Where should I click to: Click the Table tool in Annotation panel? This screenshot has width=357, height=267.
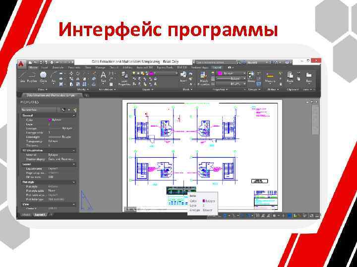pos(111,84)
